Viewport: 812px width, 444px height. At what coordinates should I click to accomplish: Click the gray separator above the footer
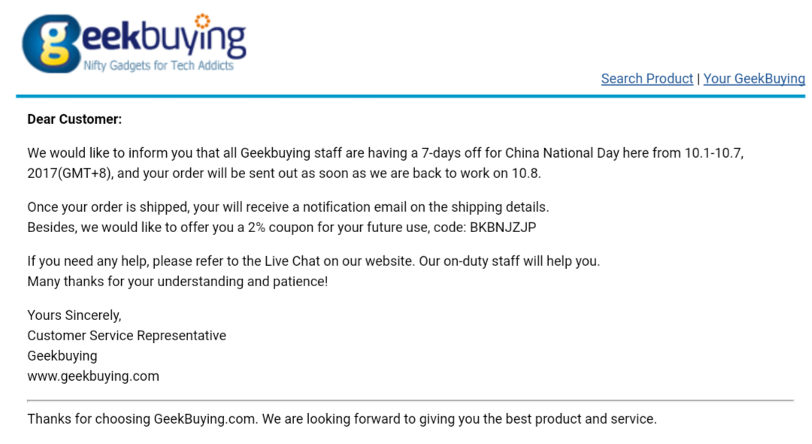(411, 400)
